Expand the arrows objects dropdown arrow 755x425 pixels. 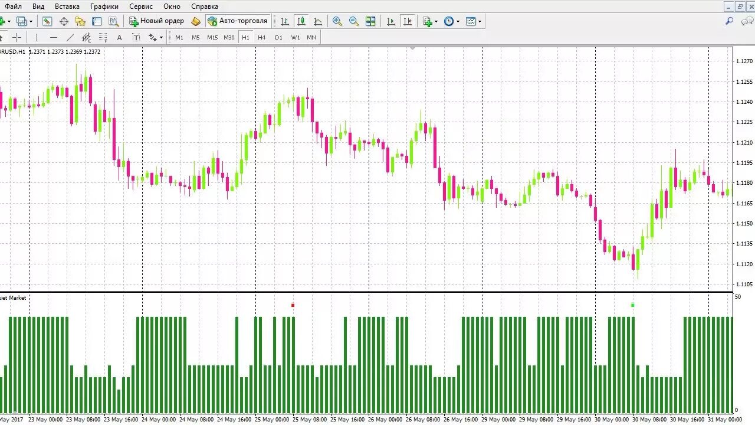[x=161, y=37]
